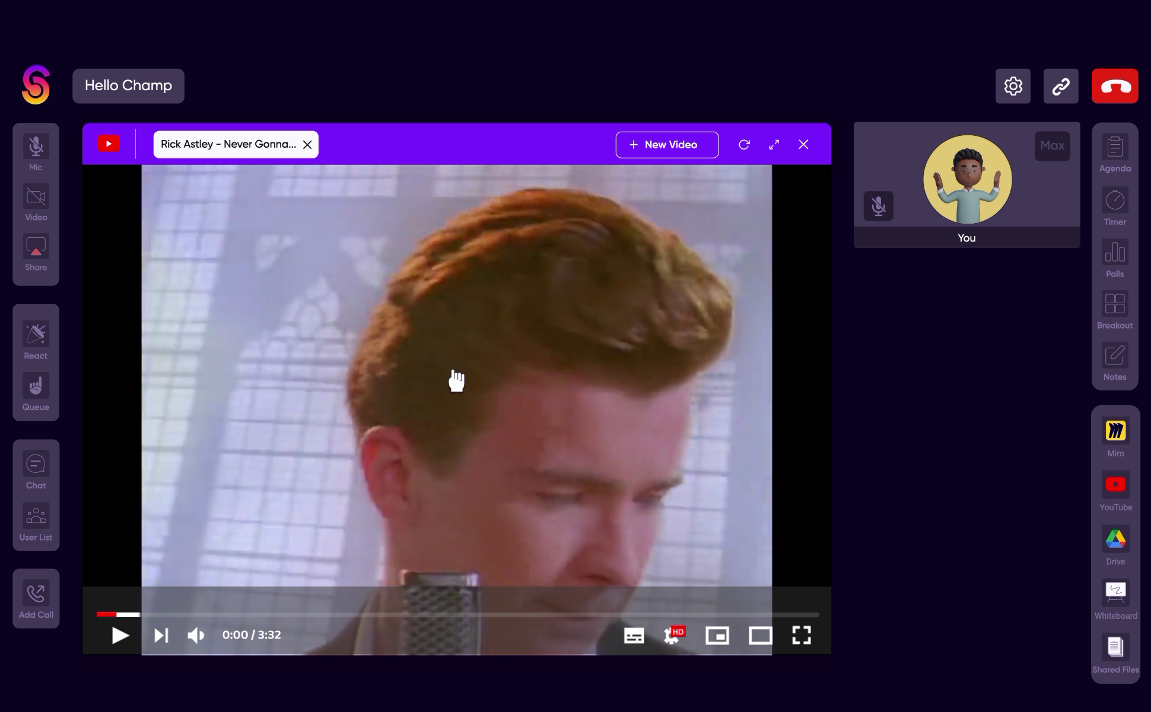Screen dimensions: 1151x712
Task: Play the video
Action: click(x=120, y=635)
